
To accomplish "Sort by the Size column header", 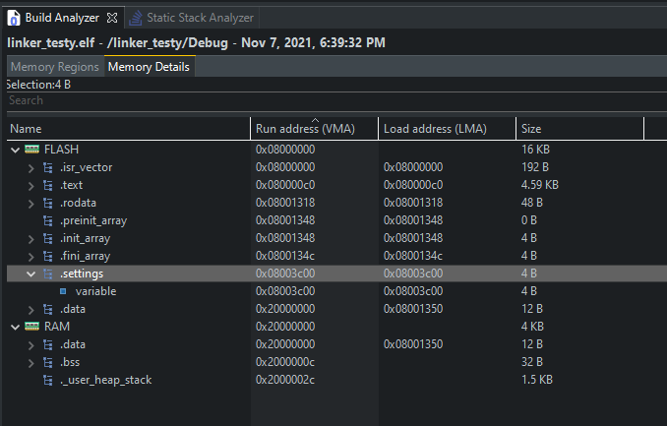I will pos(531,129).
